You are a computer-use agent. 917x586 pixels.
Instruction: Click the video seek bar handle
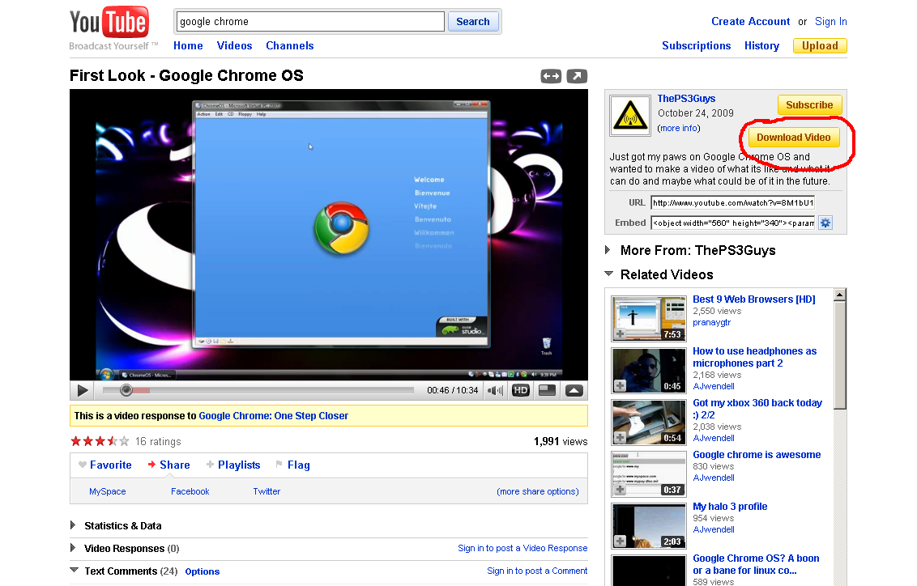pos(126,390)
